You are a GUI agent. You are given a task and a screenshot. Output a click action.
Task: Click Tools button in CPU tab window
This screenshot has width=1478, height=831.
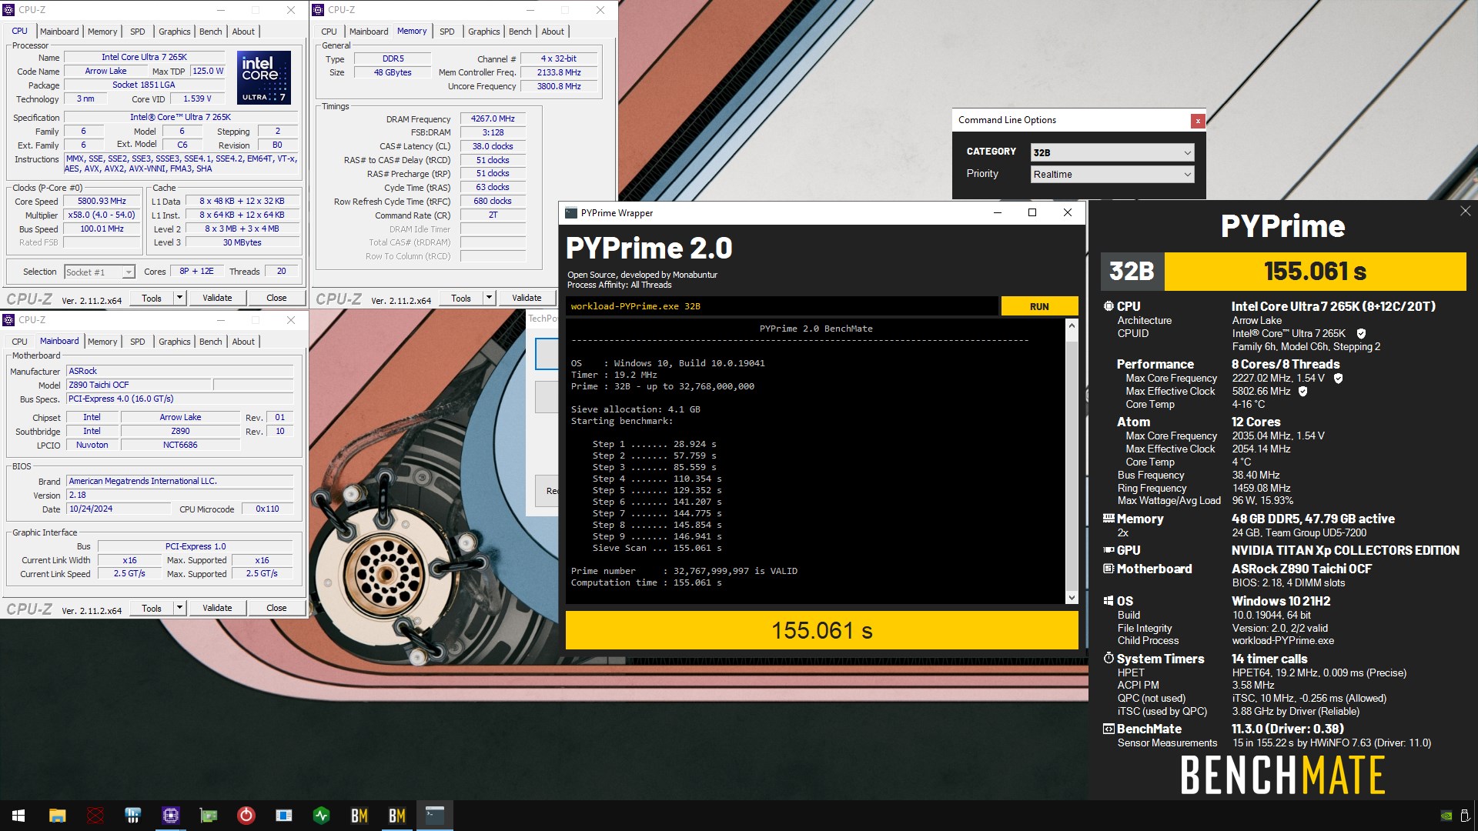pos(152,298)
